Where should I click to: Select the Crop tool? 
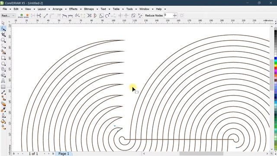click(x=3, y=35)
